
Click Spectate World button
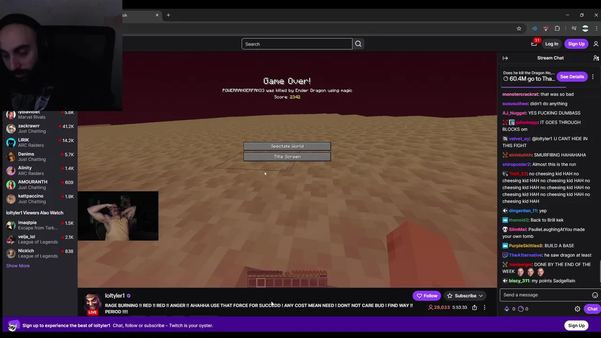click(x=287, y=146)
